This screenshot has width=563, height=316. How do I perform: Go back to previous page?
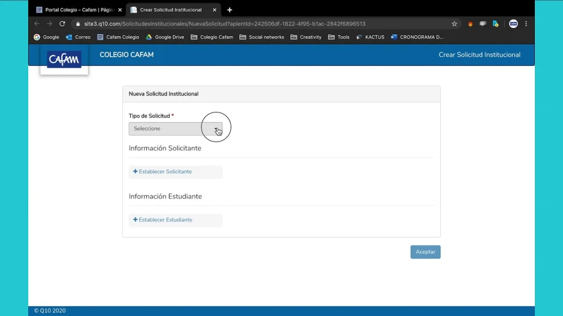37,24
